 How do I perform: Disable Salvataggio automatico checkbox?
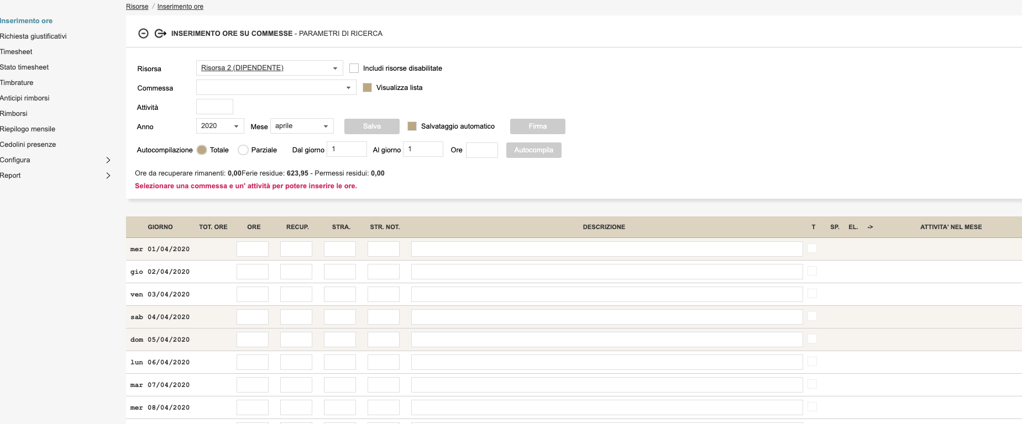click(412, 126)
